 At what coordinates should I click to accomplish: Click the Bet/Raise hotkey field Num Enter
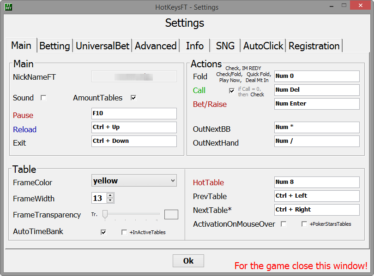[317, 104]
